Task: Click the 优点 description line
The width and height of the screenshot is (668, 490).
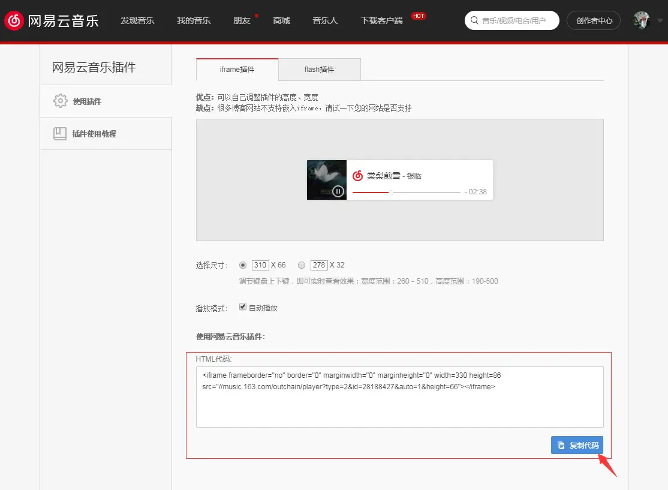Action: click(257, 97)
